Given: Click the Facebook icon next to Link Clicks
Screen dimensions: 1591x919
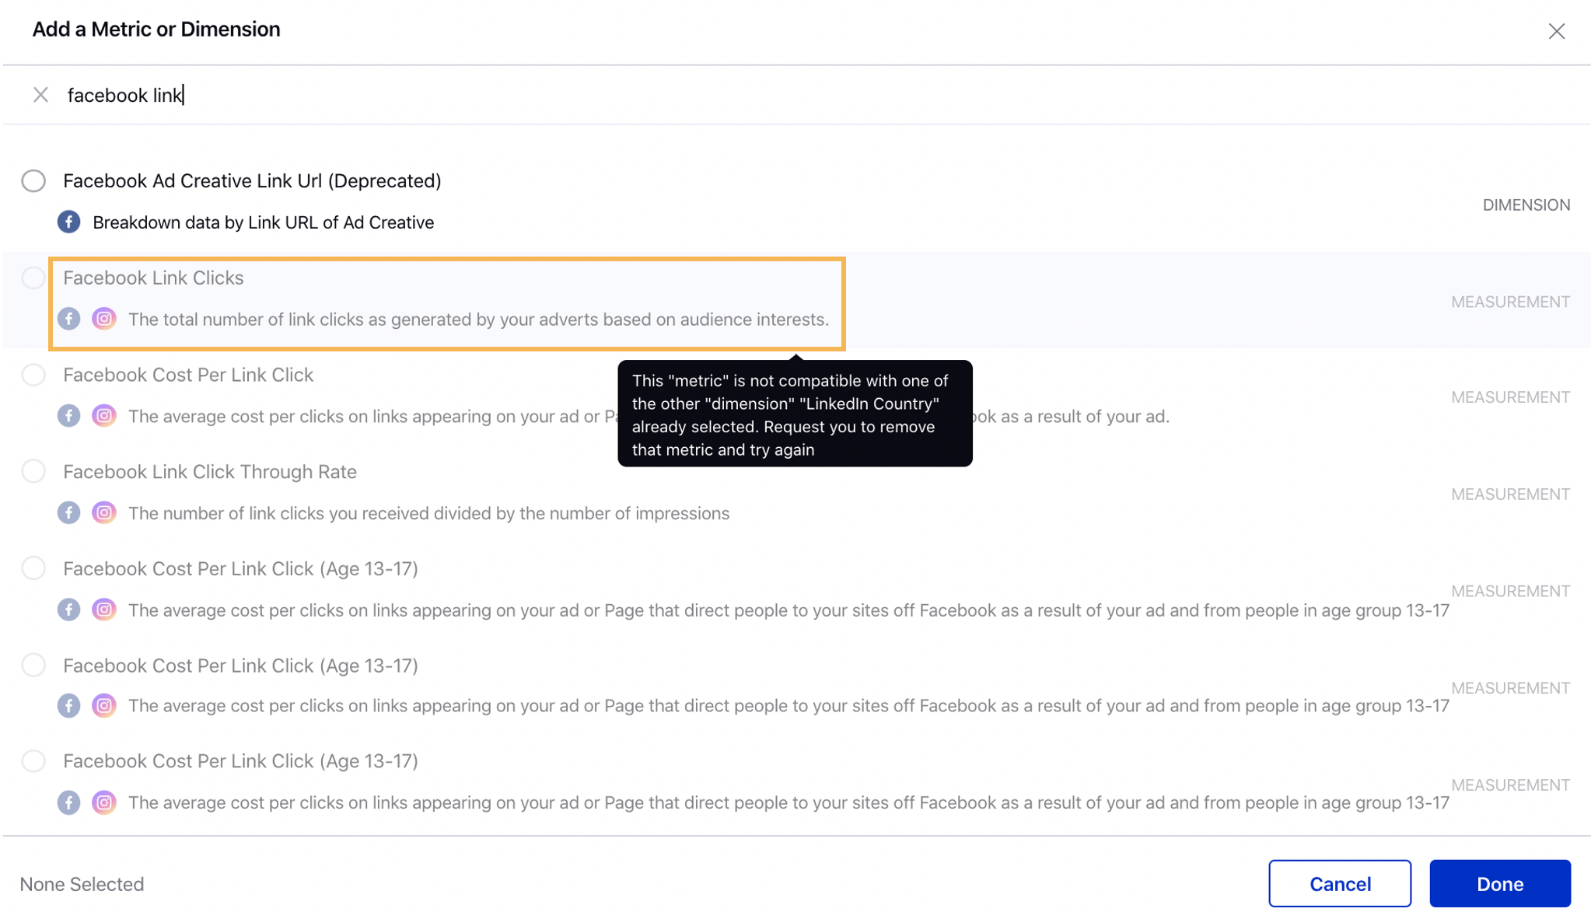Looking at the screenshot, I should click(x=69, y=318).
